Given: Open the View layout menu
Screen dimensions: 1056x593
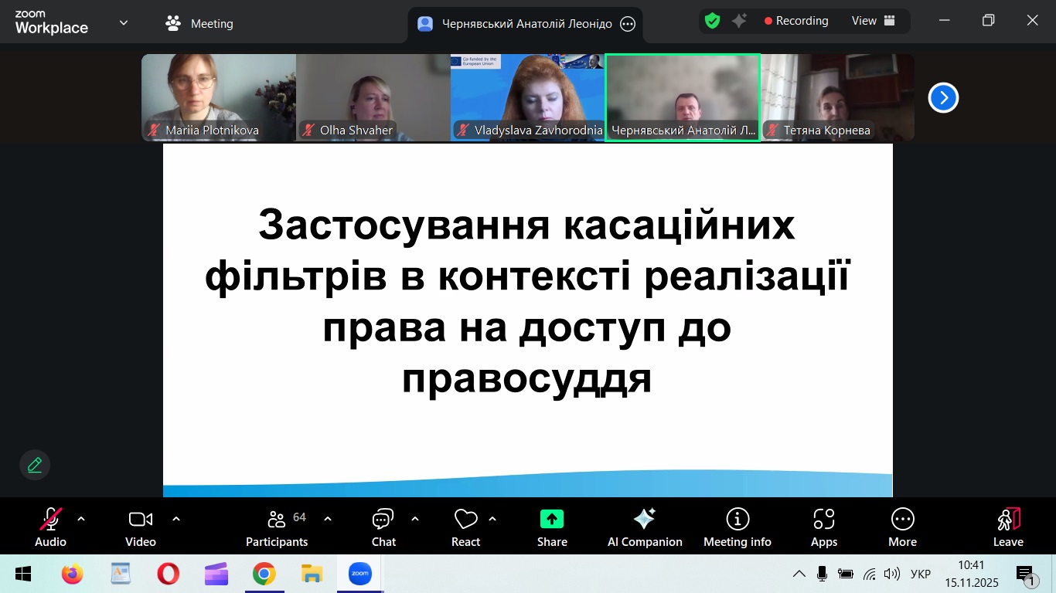Looking at the screenshot, I should click(873, 21).
